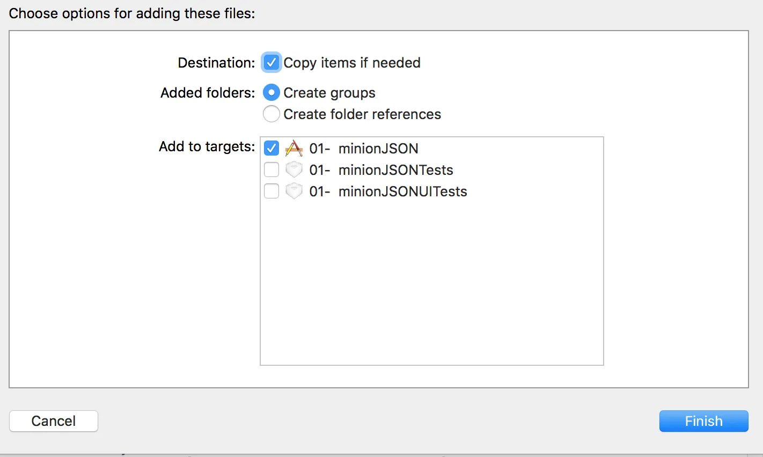Uncheck the 01- minionJSON target checkbox
Viewport: 763px width, 457px height.
coord(272,148)
